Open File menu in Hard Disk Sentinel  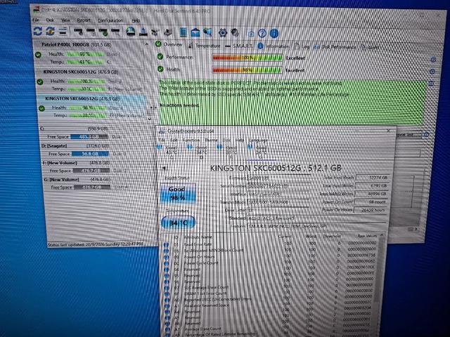36,20
